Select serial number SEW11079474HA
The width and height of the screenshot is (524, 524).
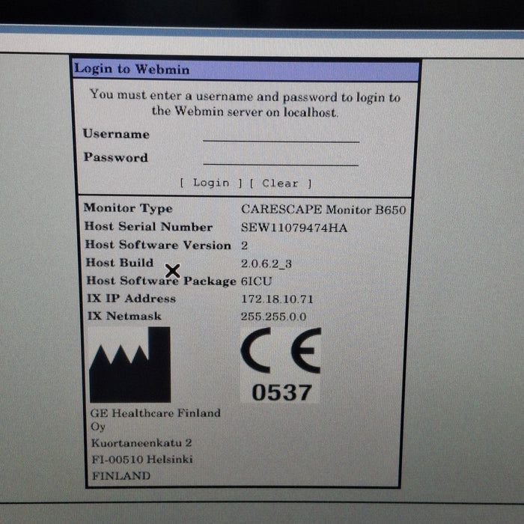[x=294, y=228]
